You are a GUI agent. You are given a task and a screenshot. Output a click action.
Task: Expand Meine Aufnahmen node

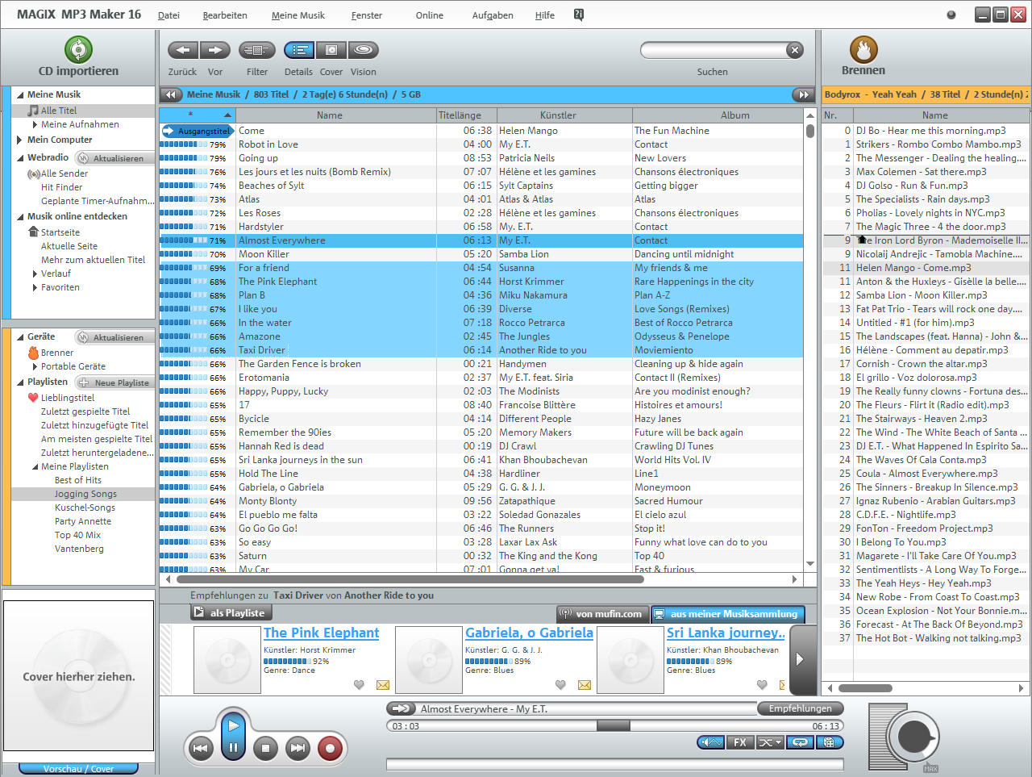click(x=35, y=124)
